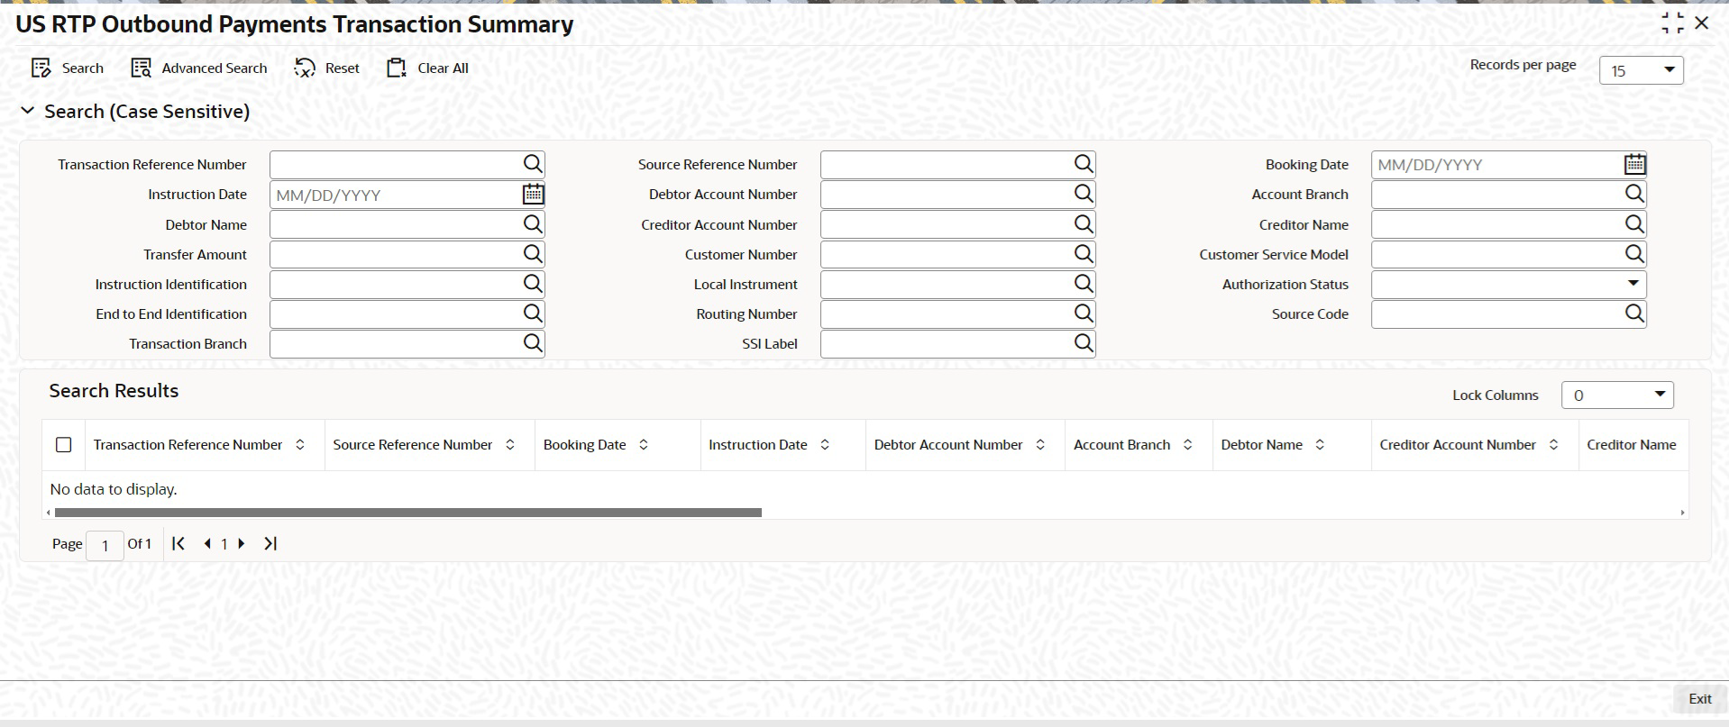Sort by Debtor Name column
This screenshot has height=727, width=1729.
tap(1320, 444)
